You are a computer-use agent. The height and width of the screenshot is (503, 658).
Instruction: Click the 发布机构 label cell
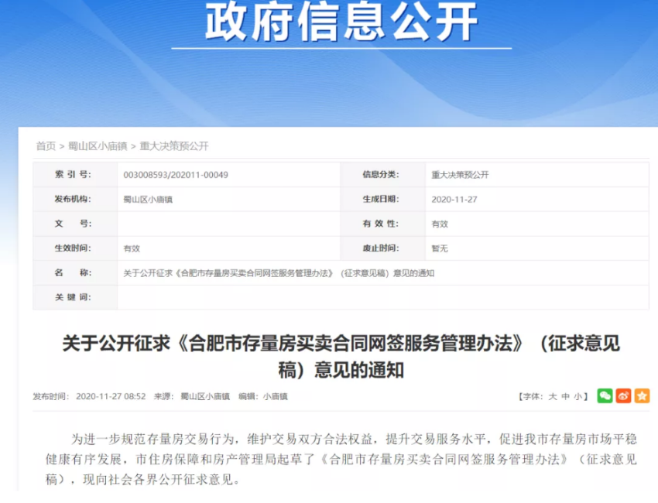75,200
